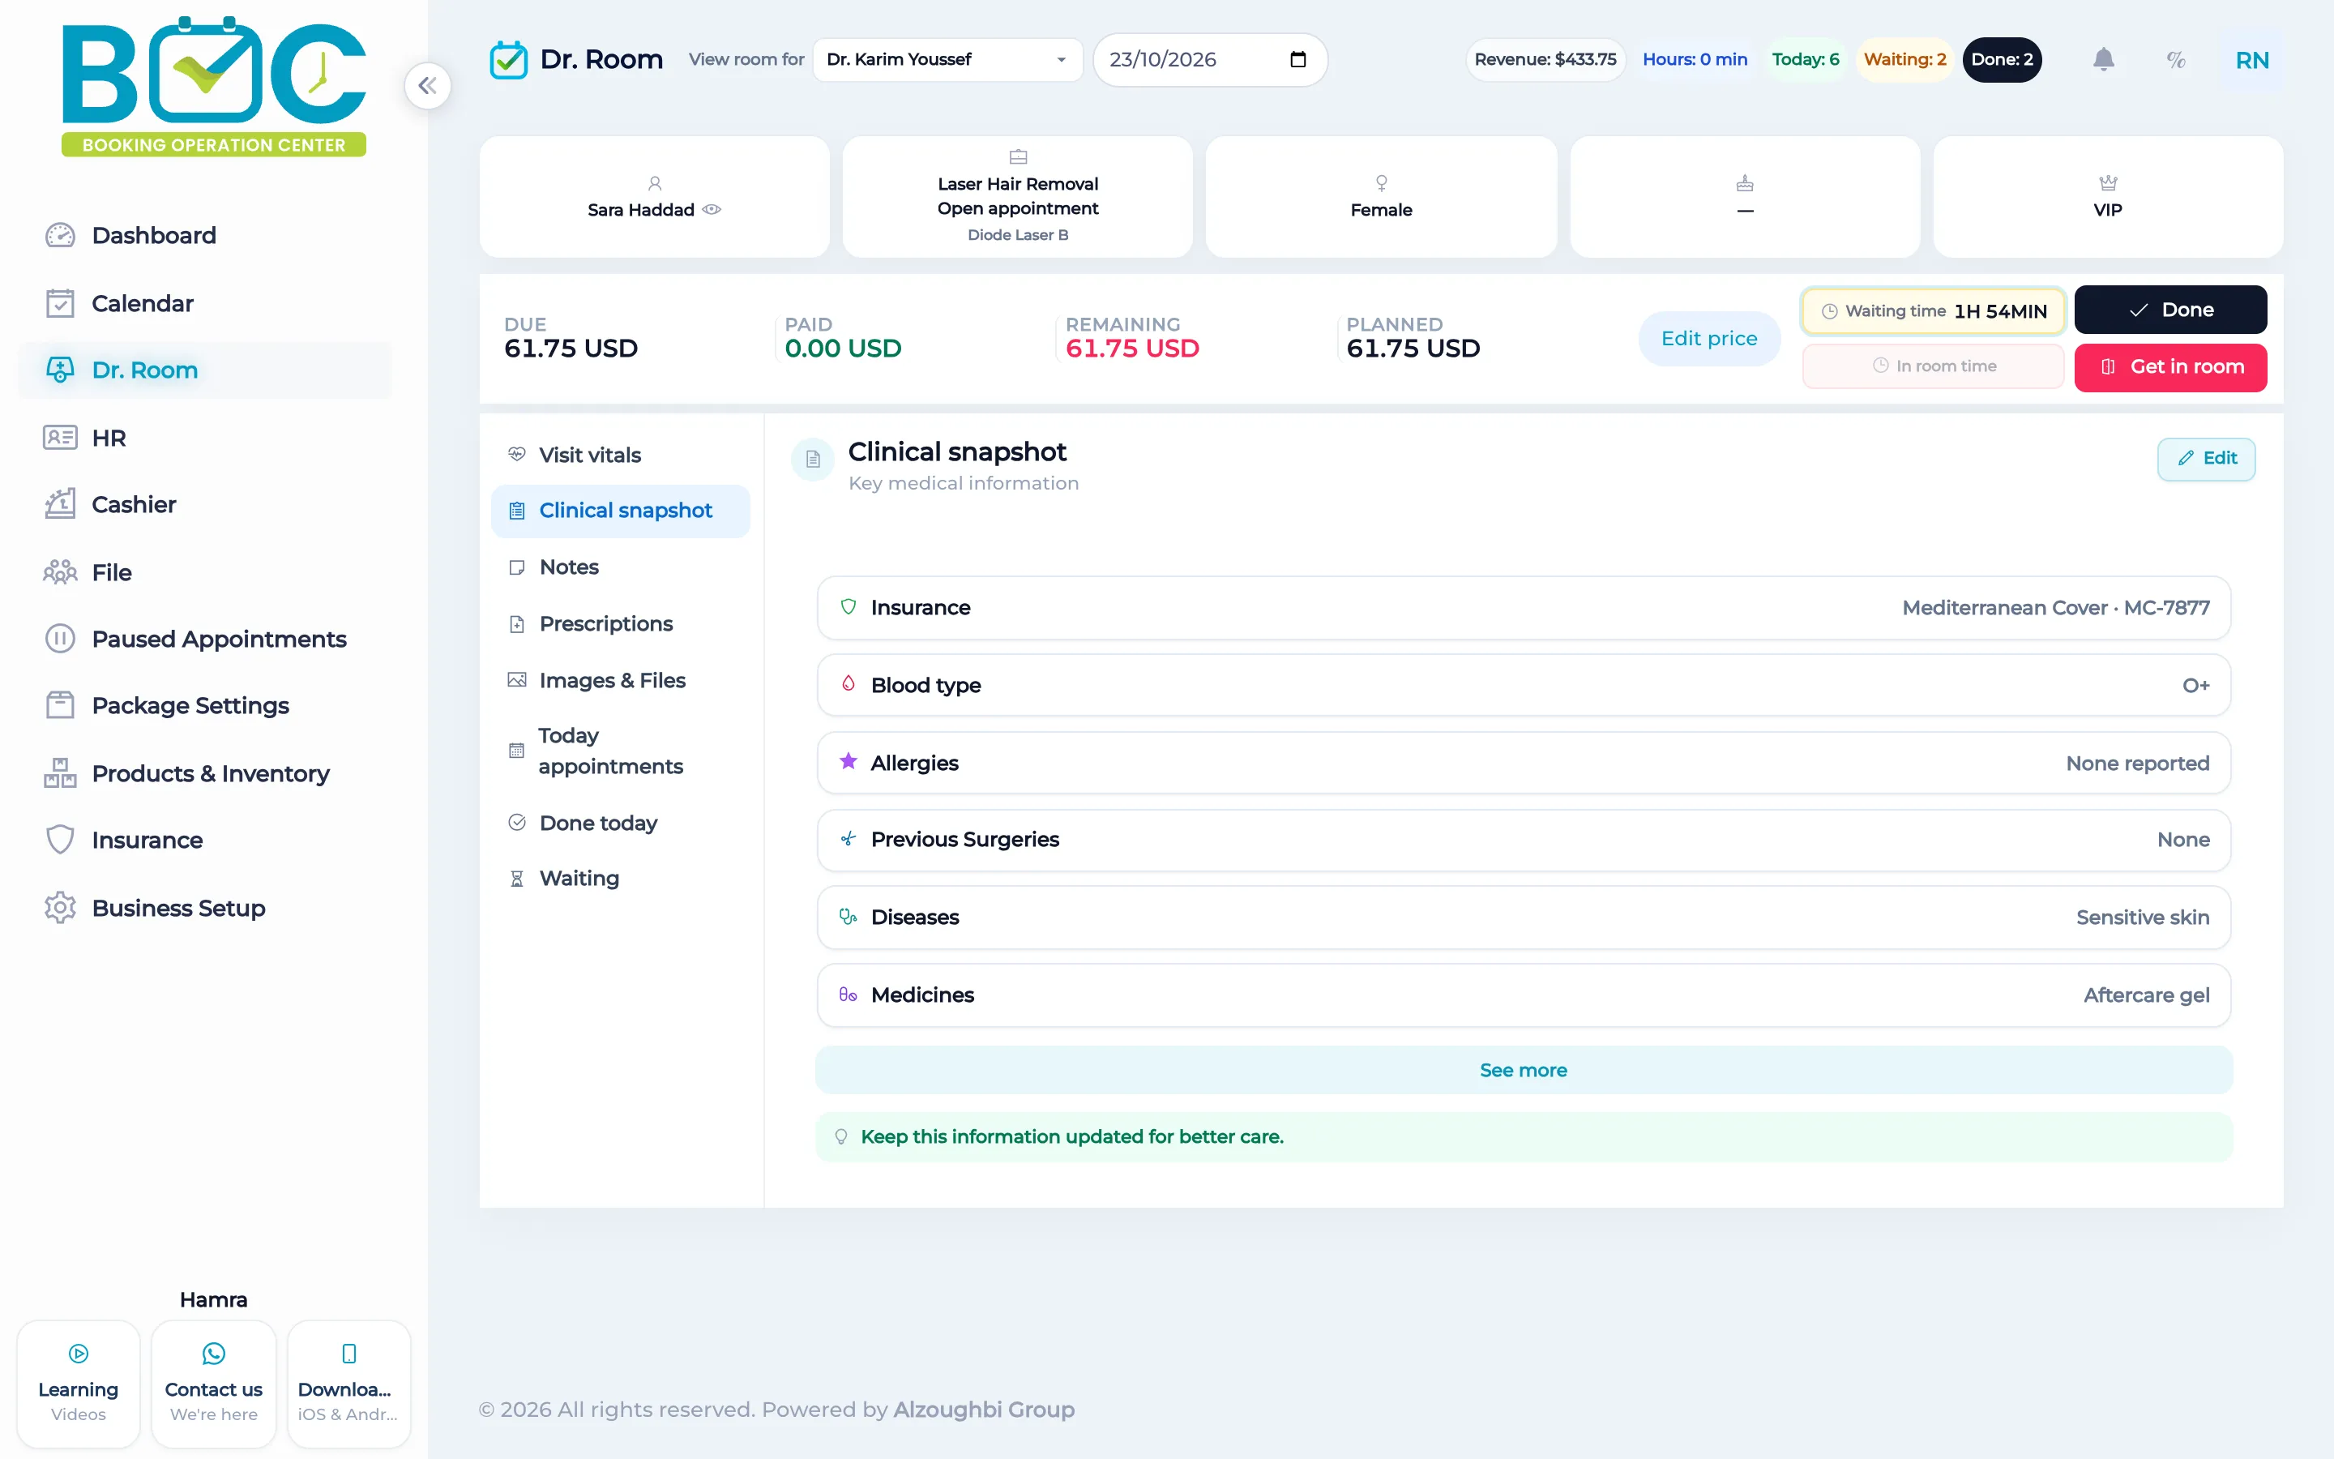2334x1459 pixels.
Task: Click the Today: 6 pill
Action: tap(1806, 60)
